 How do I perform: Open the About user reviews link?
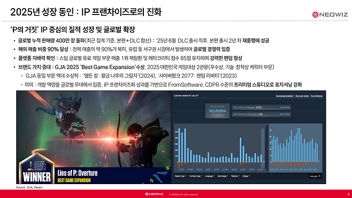pyautogui.click(x=302, y=96)
